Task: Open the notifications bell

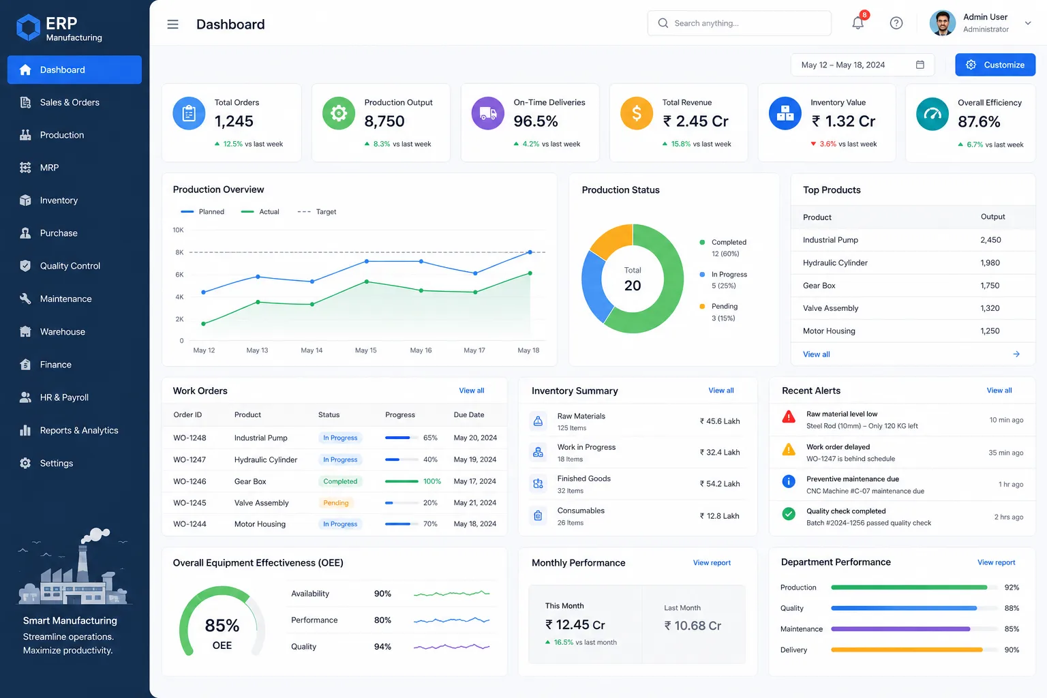Action: tap(858, 22)
